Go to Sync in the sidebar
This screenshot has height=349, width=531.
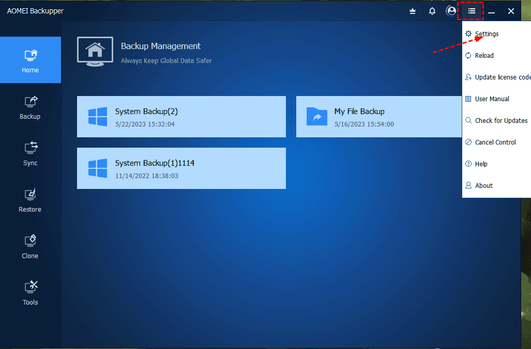pyautogui.click(x=30, y=154)
